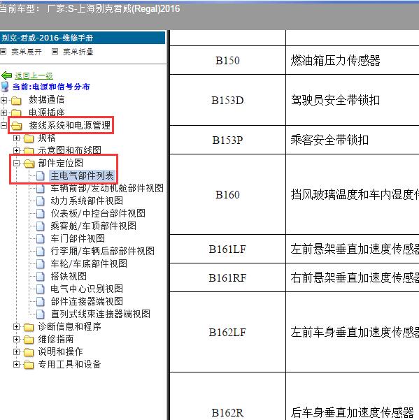419x420 pixels.
Task: Collapse the 部件定位图 node
Action: [16, 163]
